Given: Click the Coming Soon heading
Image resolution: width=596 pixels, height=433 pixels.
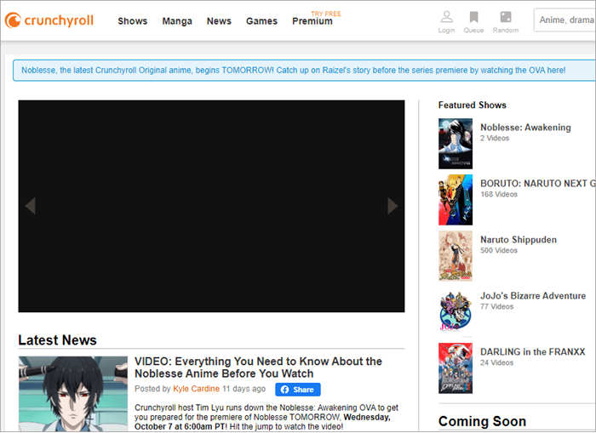Looking at the screenshot, I should [x=482, y=422].
